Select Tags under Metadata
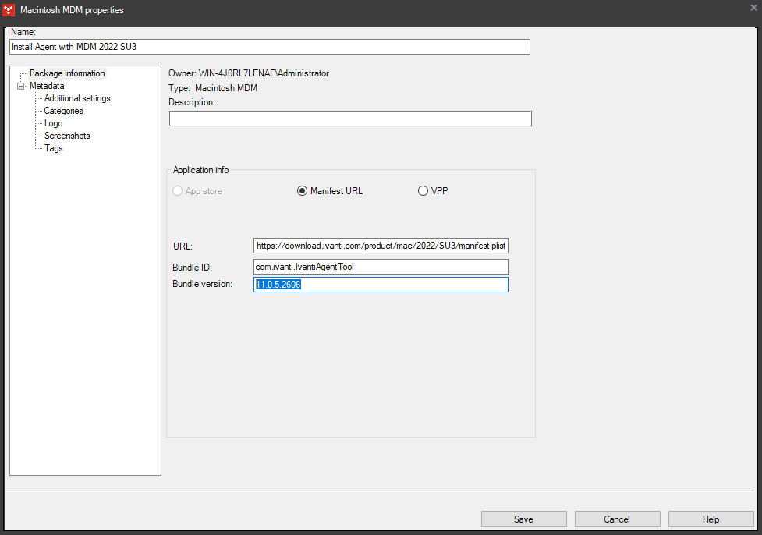This screenshot has width=762, height=535. click(52, 147)
